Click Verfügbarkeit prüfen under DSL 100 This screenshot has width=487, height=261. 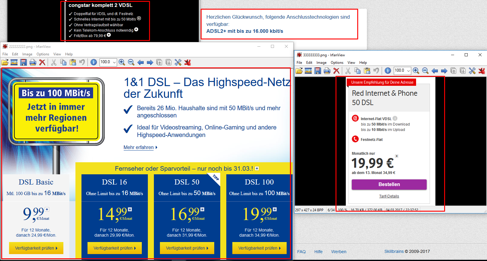point(259,248)
